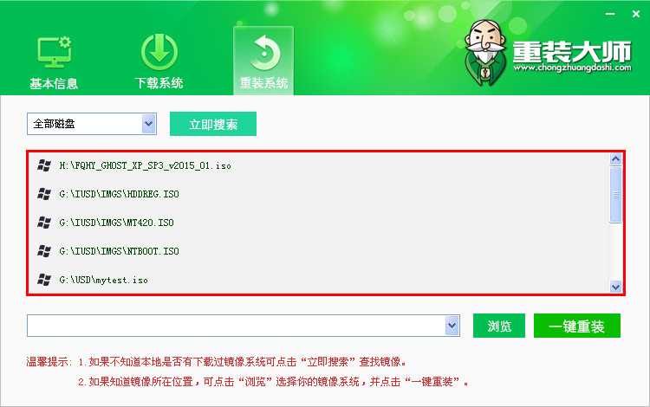This screenshot has height=407, width=650.
Task: Click Windows flag icon beside NTBOOT.ISO
Action: point(44,251)
